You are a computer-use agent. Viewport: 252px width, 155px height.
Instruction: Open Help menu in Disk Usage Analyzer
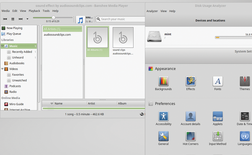(x=172, y=11)
